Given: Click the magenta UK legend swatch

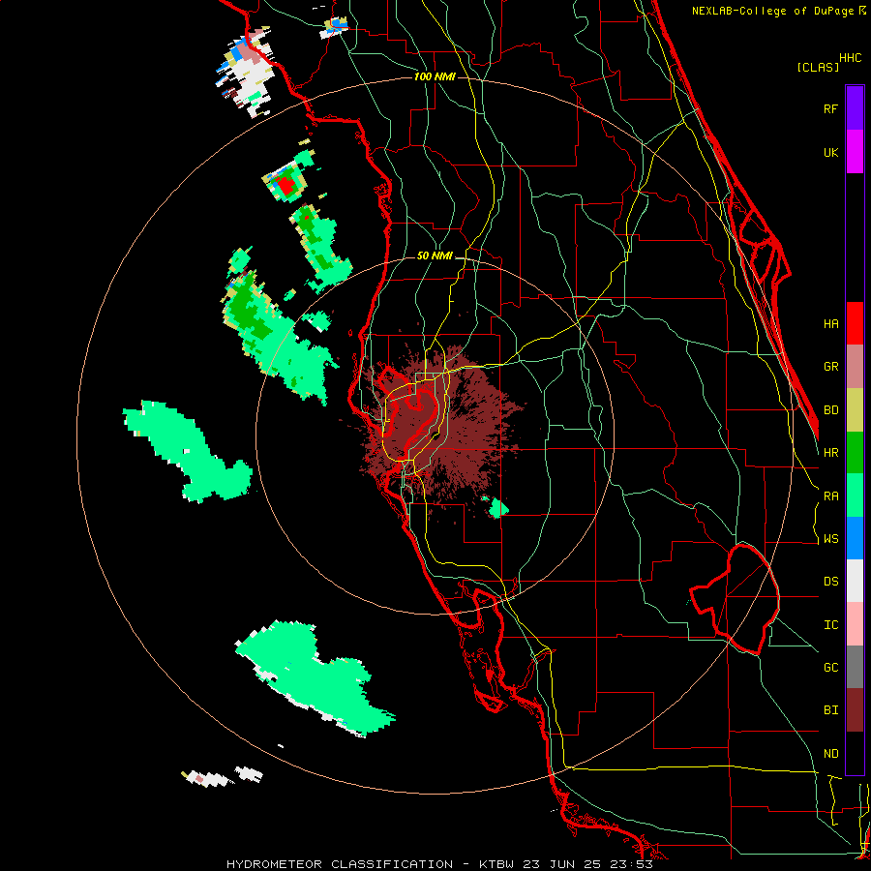Looking at the screenshot, I should 855,152.
